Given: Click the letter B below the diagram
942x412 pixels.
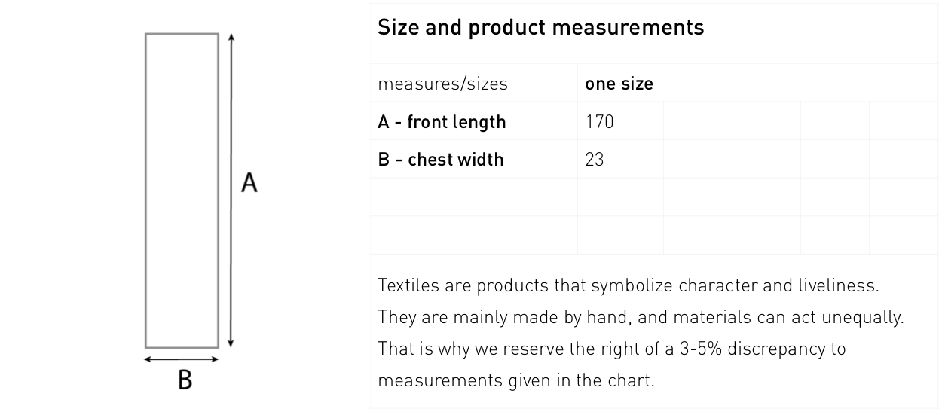Looking at the screenshot, I should coord(185,380).
